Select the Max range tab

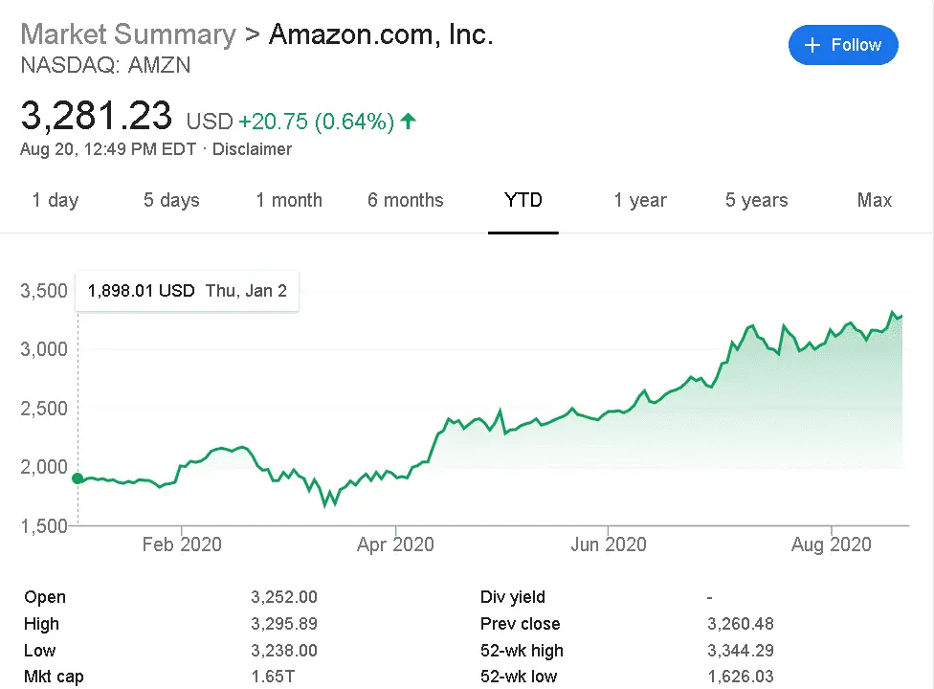click(875, 200)
